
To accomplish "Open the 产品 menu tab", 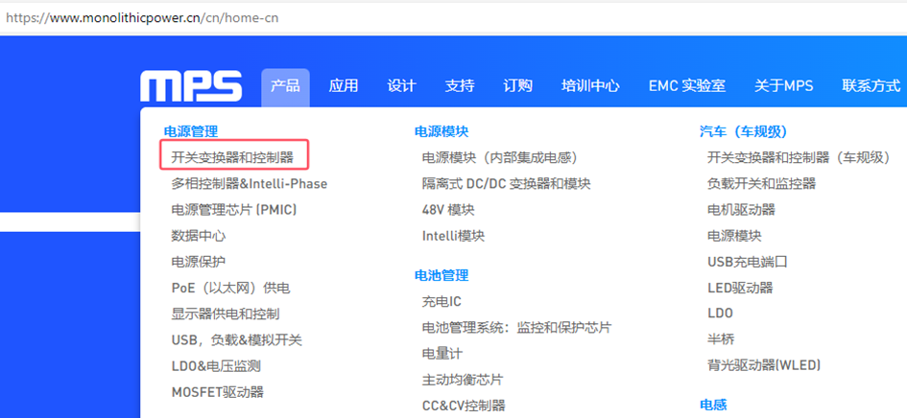I will (285, 86).
